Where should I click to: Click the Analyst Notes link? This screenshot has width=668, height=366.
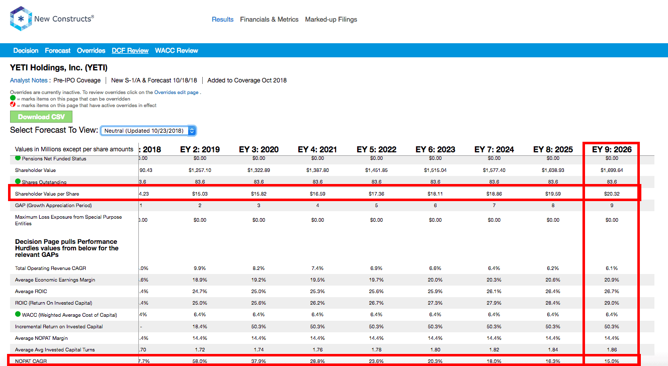pos(29,80)
